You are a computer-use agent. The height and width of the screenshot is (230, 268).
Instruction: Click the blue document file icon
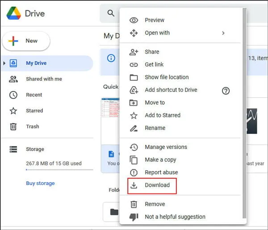point(111,154)
